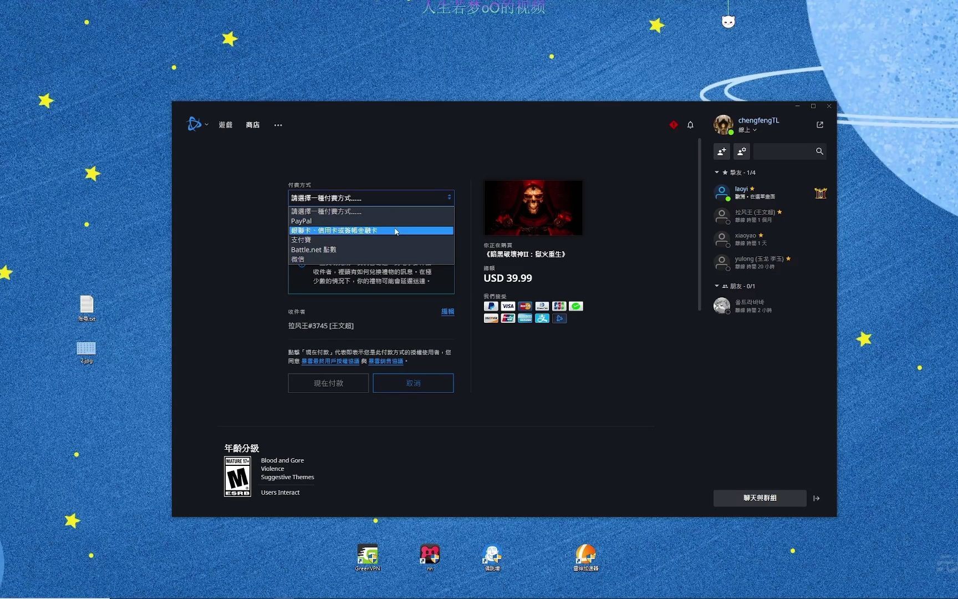Click the PayPal payment logo
958x599 pixels.
point(491,306)
